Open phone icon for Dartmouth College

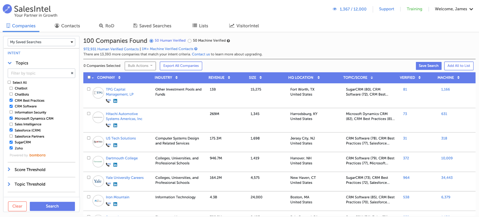pyautogui.click(x=108, y=165)
